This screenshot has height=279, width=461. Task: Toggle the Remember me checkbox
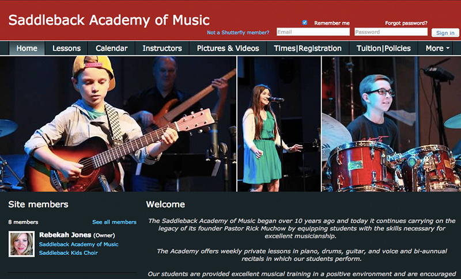(x=305, y=22)
